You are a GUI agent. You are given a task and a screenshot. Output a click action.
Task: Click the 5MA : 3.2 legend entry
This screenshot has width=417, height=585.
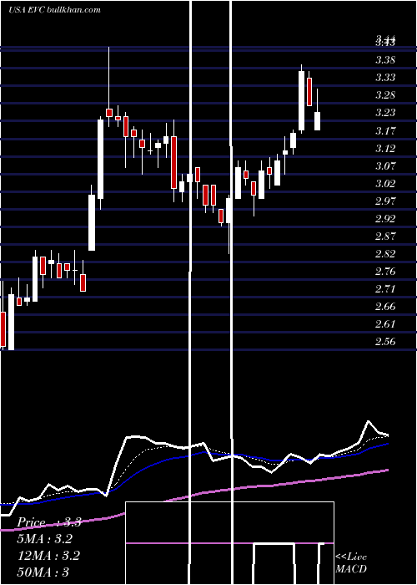coord(45,539)
